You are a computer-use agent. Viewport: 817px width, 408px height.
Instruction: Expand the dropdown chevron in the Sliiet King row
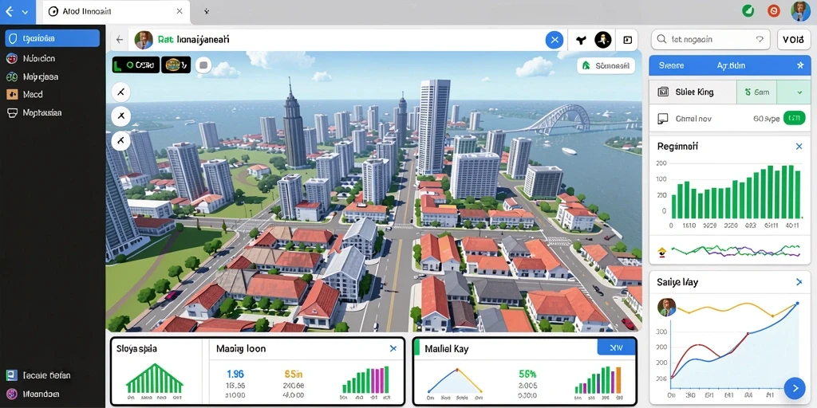tap(799, 92)
